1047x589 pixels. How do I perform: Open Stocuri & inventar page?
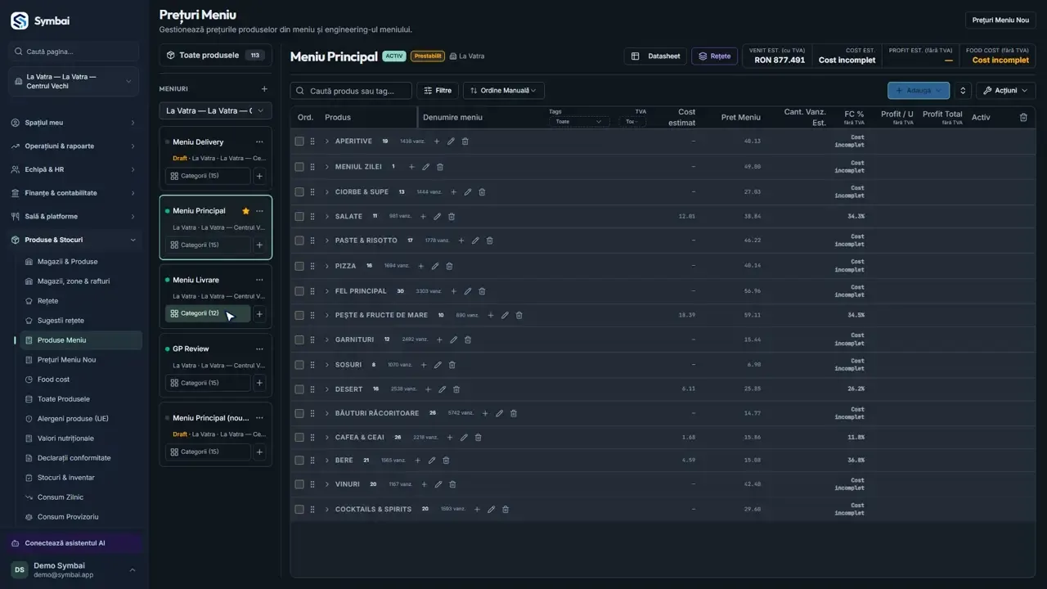pos(65,478)
